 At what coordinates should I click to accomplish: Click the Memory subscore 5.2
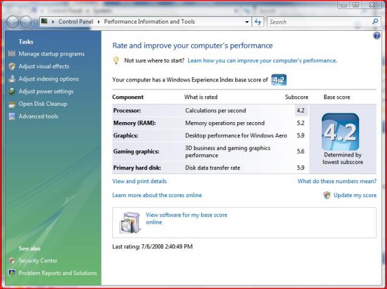pyautogui.click(x=301, y=123)
